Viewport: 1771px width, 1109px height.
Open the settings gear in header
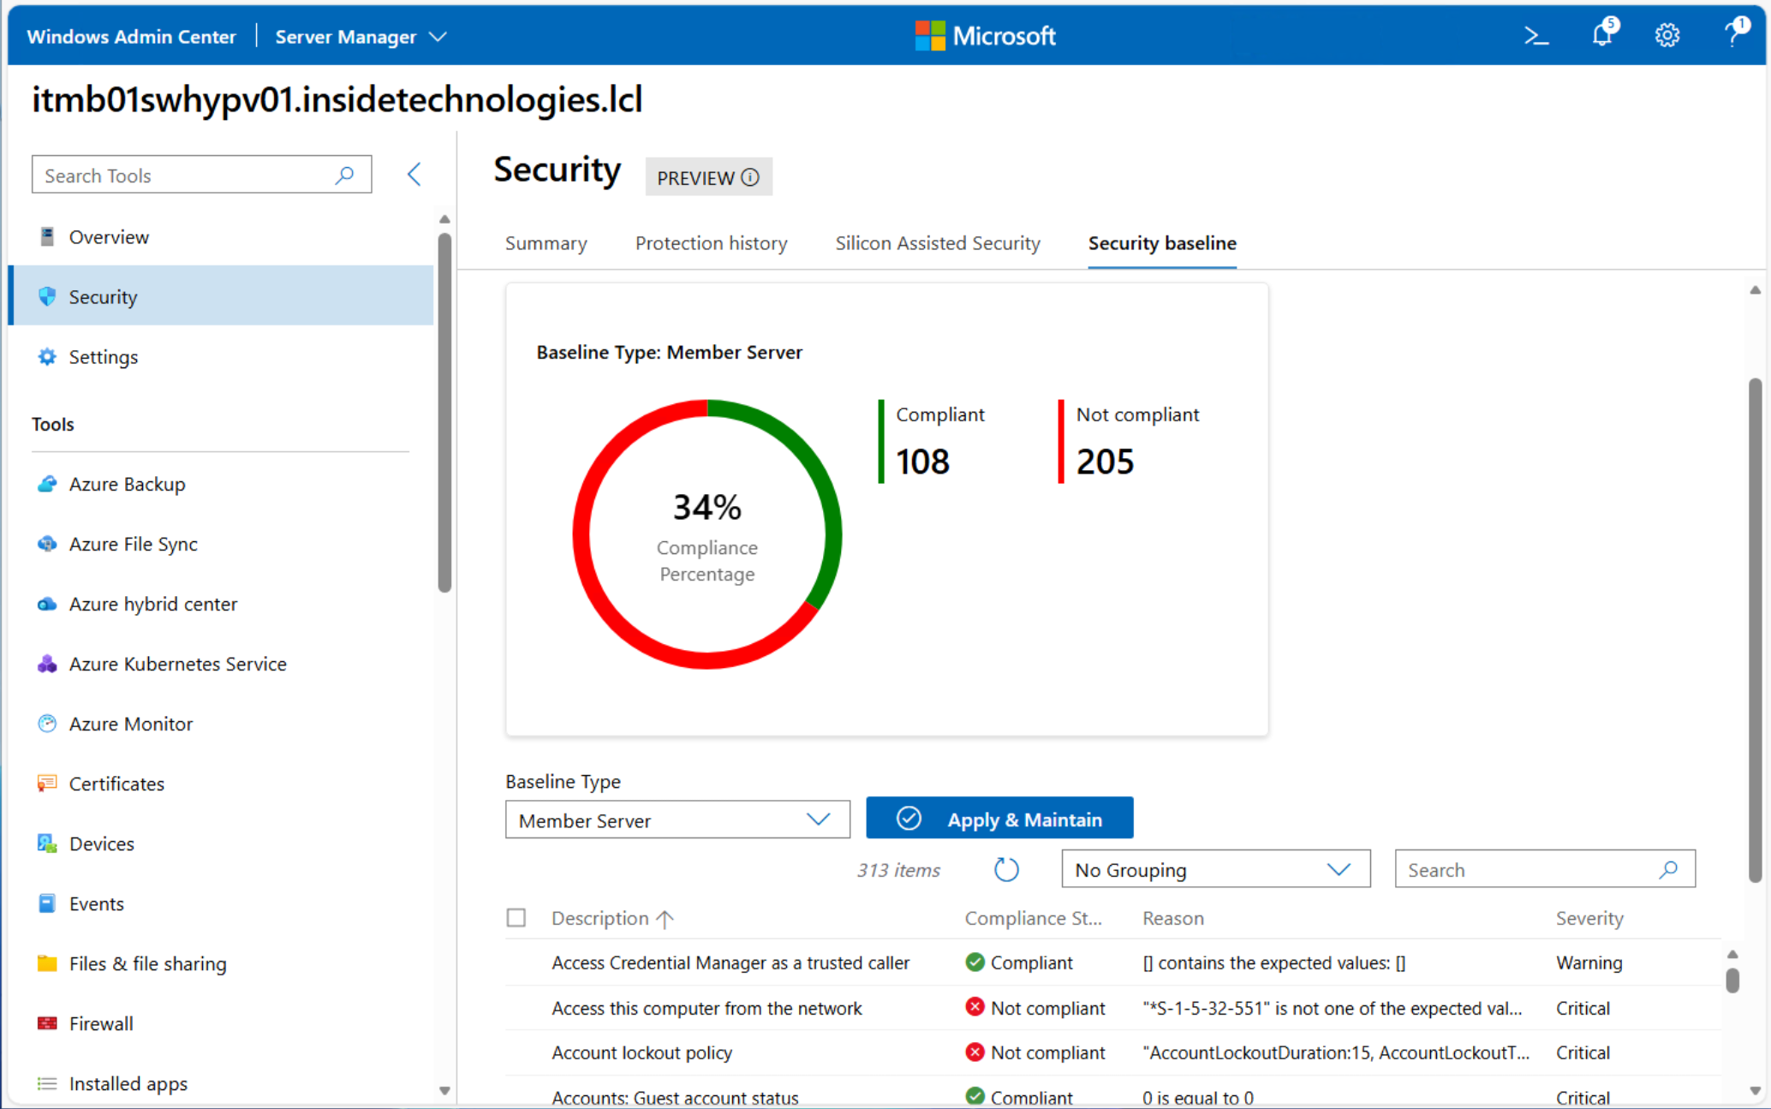pos(1667,36)
